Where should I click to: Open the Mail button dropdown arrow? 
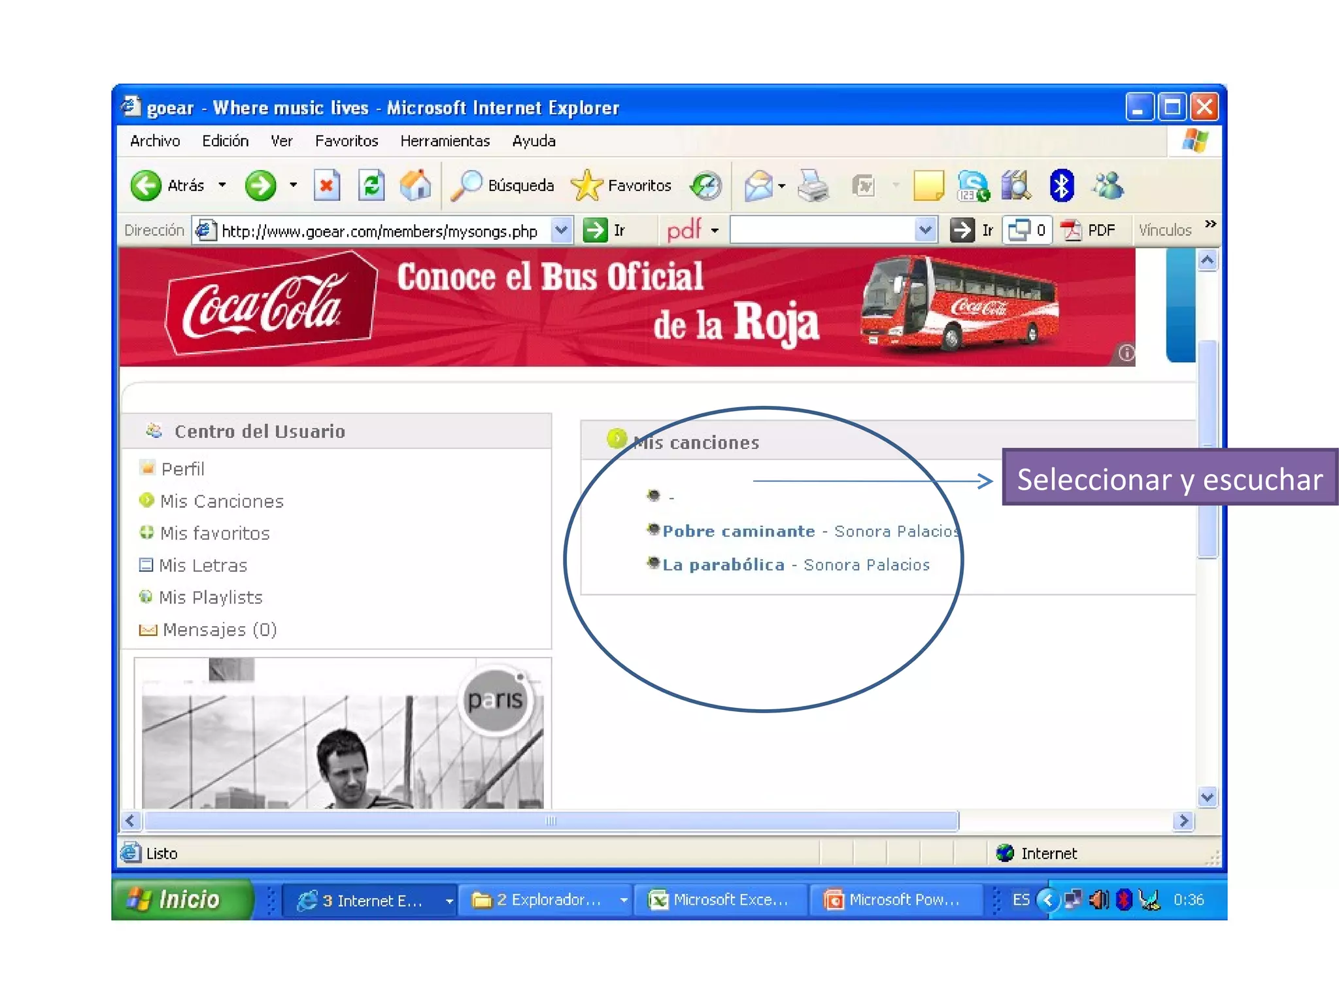(782, 186)
